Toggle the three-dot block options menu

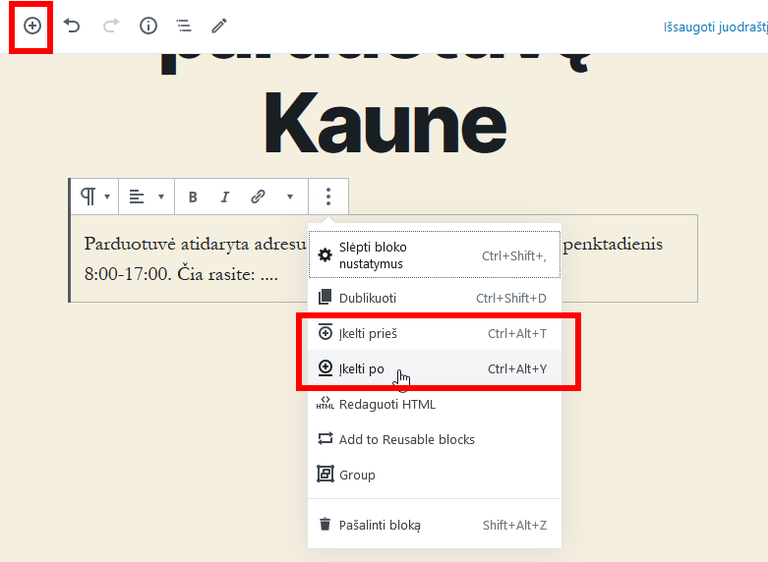pyautogui.click(x=328, y=197)
